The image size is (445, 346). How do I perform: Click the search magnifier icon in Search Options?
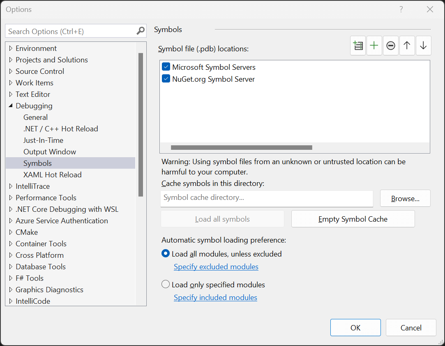click(x=141, y=31)
